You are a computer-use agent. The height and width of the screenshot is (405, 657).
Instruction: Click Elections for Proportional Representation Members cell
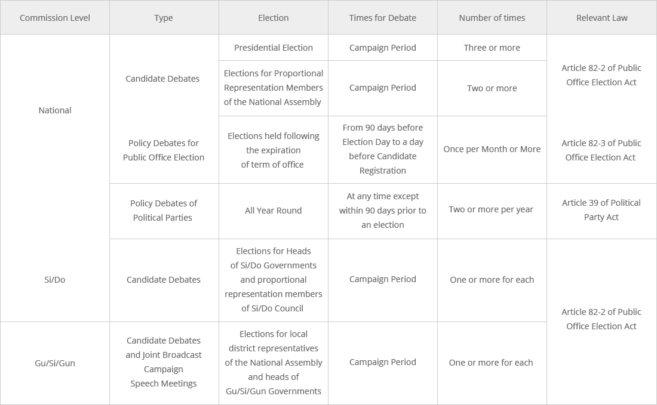[274, 88]
